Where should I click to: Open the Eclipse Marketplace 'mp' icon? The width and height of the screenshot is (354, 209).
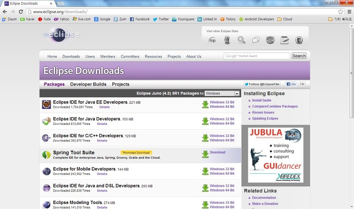pyautogui.click(x=212, y=40)
